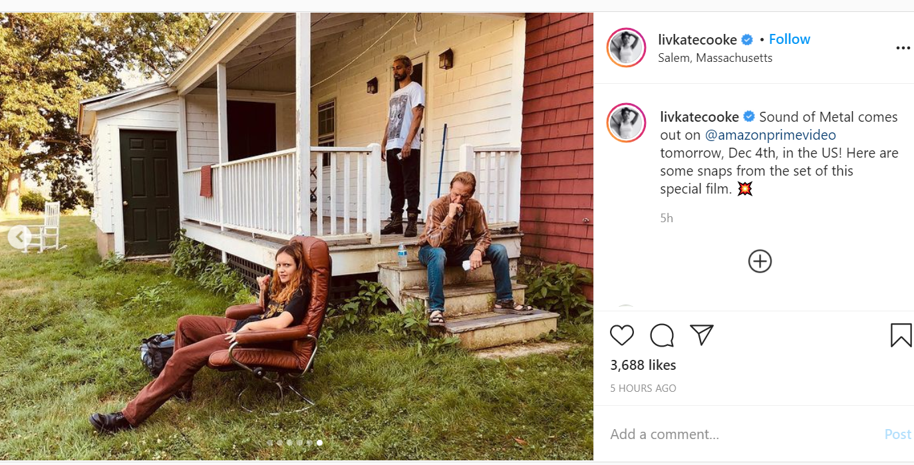Open livkatecooke username in caption

(699, 117)
